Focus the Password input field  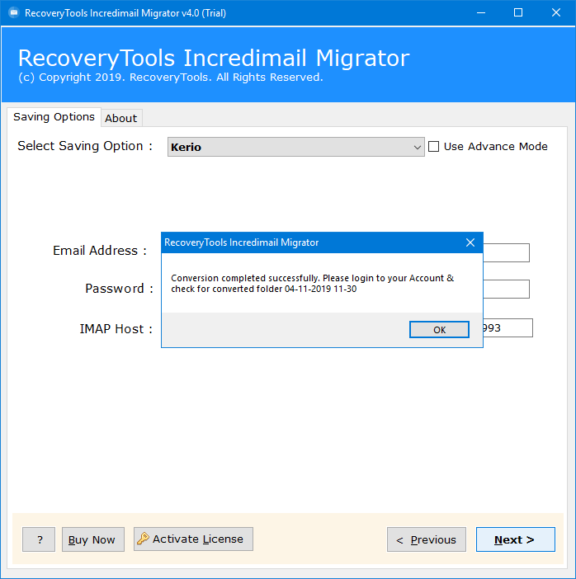point(506,289)
